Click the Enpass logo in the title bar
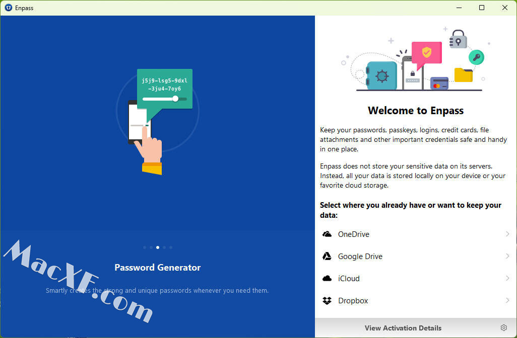 point(8,8)
